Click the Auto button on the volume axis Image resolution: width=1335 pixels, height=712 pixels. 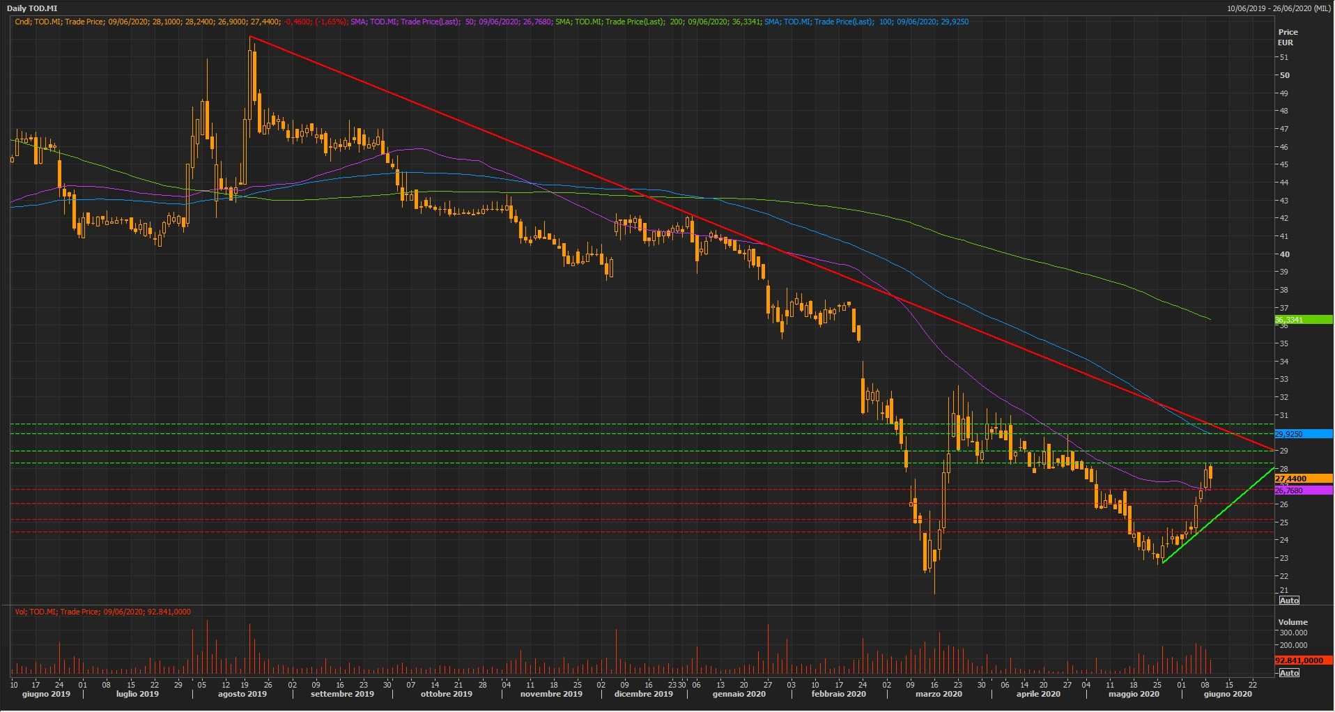(1289, 673)
